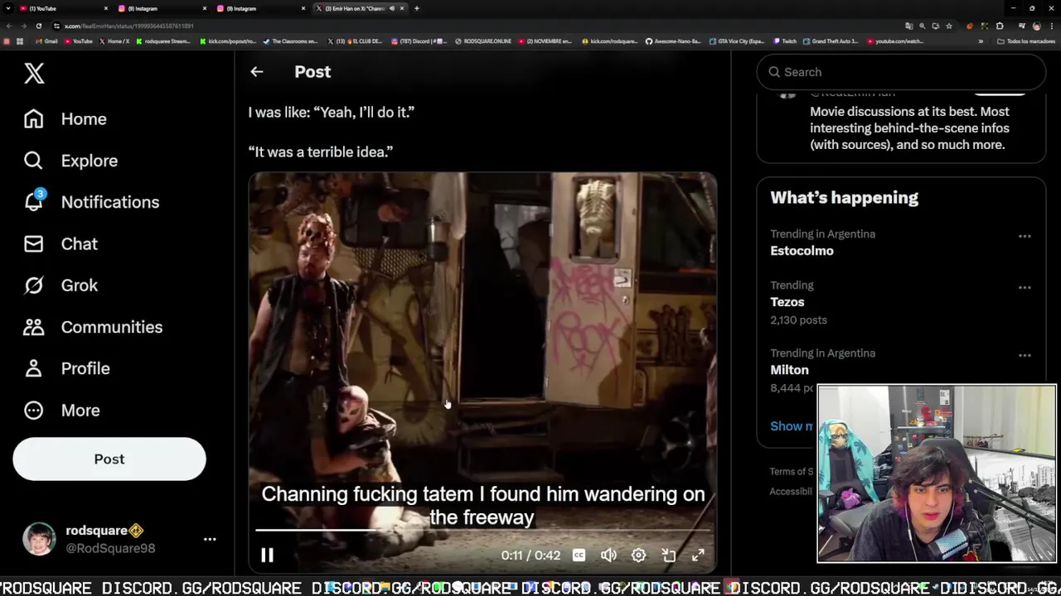The width and height of the screenshot is (1061, 596).
Task: Open the browser extensions puzzle icon
Action: pyautogui.click(x=1000, y=26)
